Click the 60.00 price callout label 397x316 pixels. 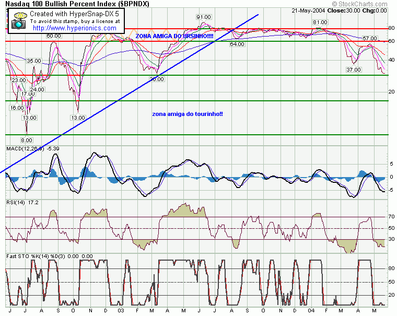click(x=54, y=36)
